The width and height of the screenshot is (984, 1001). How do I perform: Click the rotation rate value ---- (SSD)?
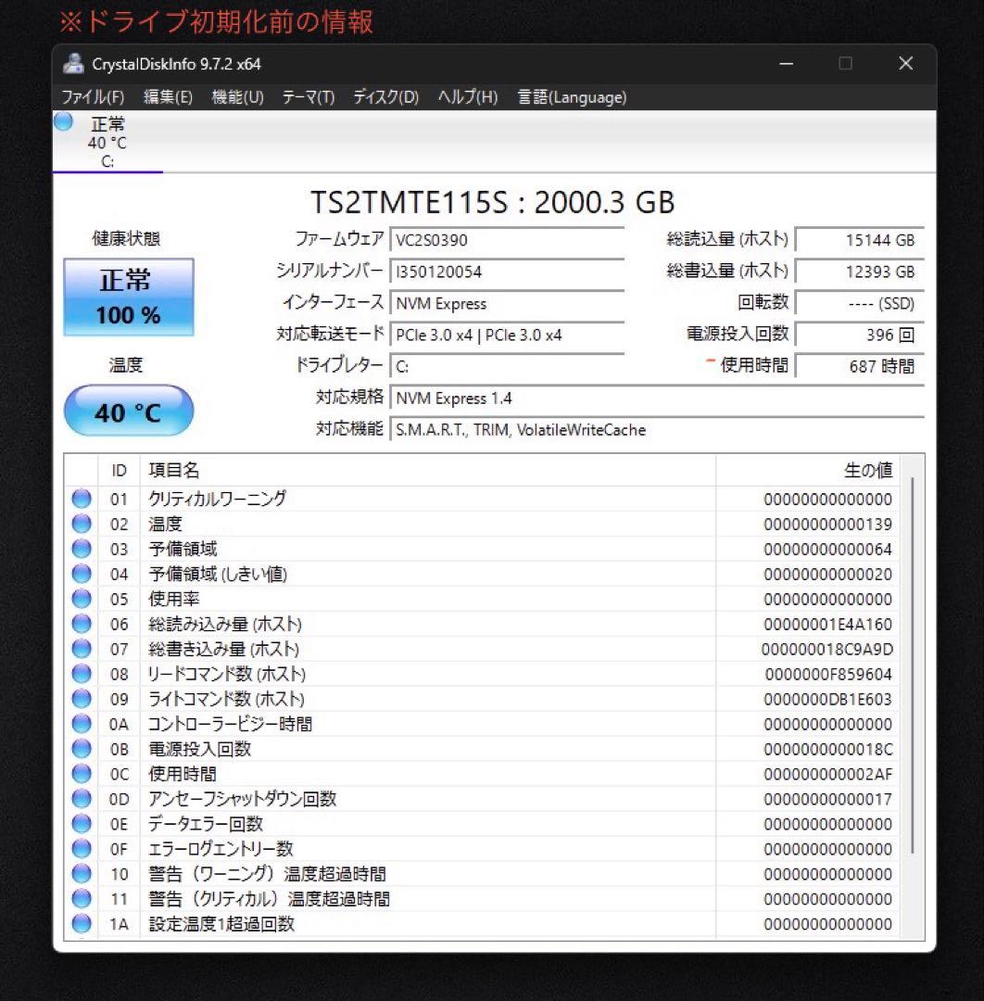[859, 303]
